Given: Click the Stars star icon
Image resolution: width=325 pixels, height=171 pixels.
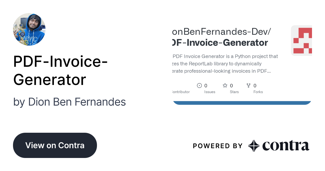Looking at the screenshot, I should 225,85.
